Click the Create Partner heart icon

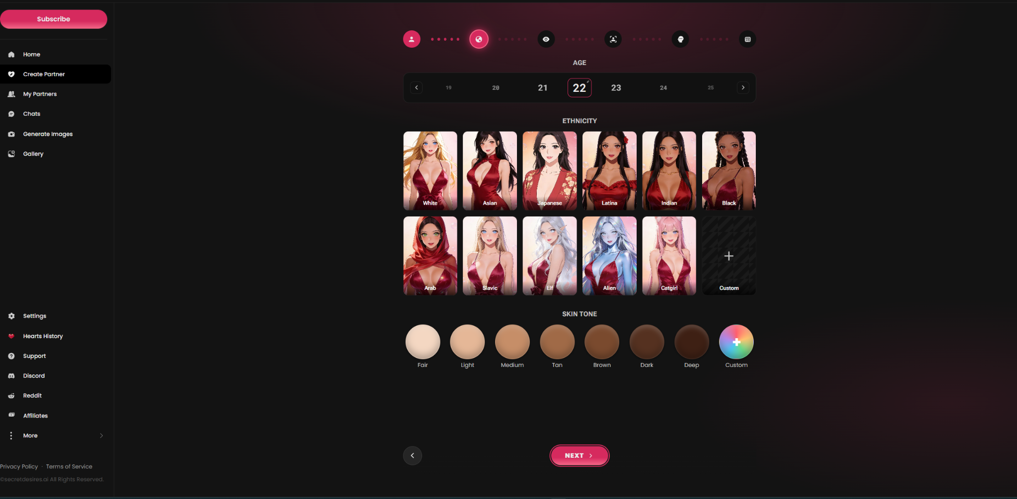click(x=11, y=74)
